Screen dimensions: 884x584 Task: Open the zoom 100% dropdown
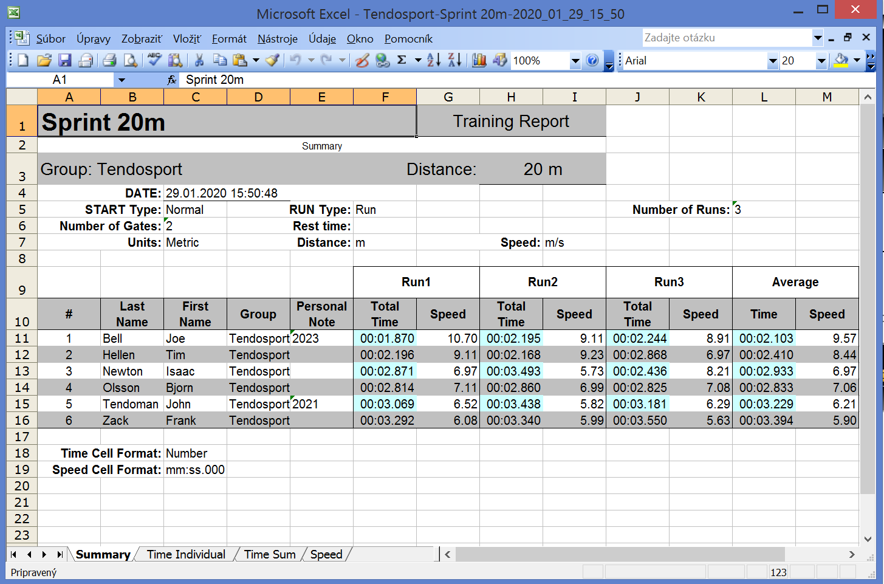pyautogui.click(x=575, y=61)
